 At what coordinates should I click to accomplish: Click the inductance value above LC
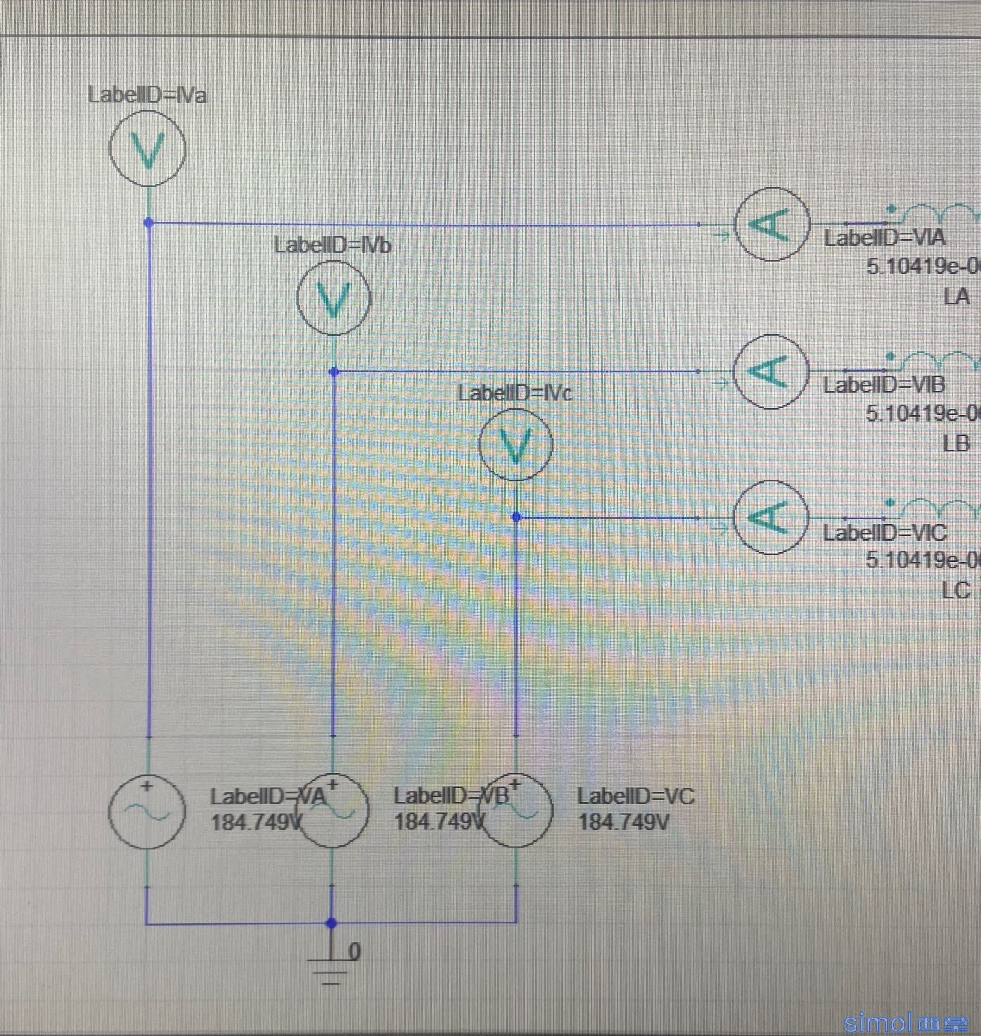point(923,560)
